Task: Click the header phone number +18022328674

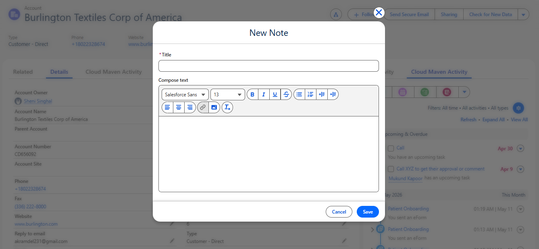Action: pyautogui.click(x=88, y=44)
